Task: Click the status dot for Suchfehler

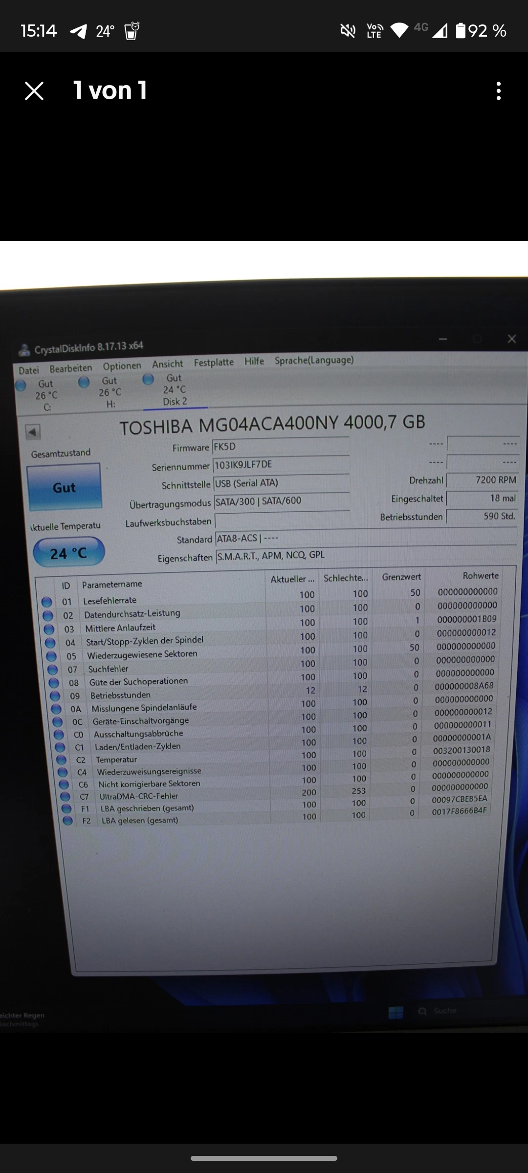Action: [x=53, y=669]
